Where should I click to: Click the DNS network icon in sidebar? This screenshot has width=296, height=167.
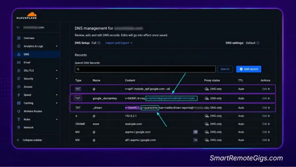[x=19, y=54]
